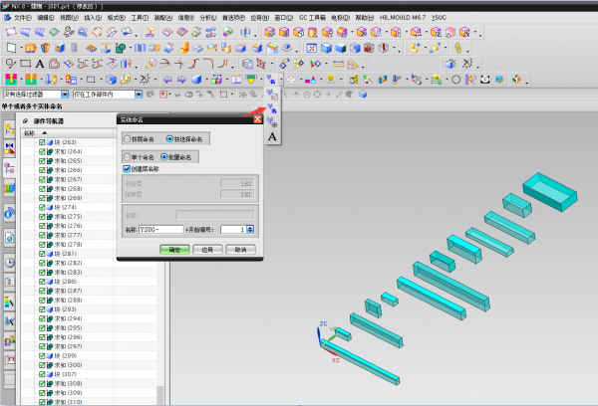Open the assembly navigator icon in sidebar
The image size is (598, 406).
[9, 128]
